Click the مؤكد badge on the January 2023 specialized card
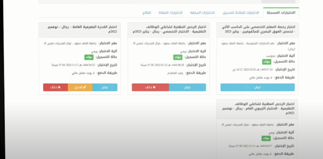Viewport: 323px width, 159px height. (178, 57)
